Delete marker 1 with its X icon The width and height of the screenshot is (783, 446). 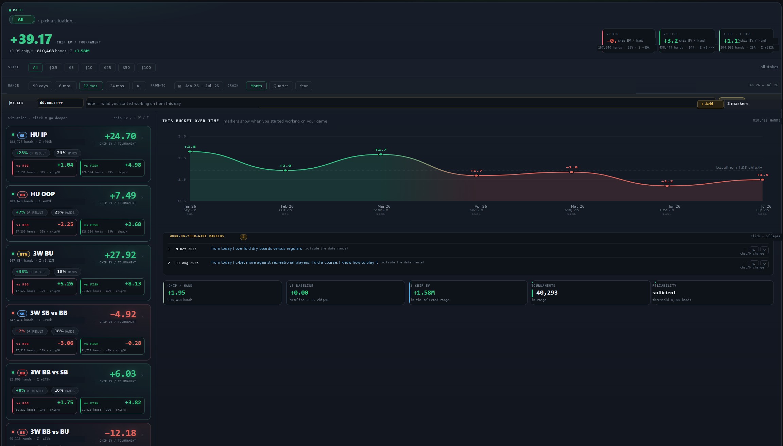click(x=764, y=250)
